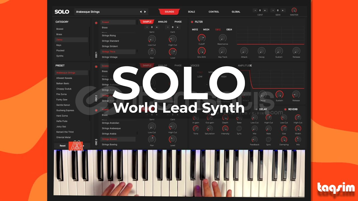Click the MASTER volume knob
Viewport: 358px width, 201px height.
294,10
